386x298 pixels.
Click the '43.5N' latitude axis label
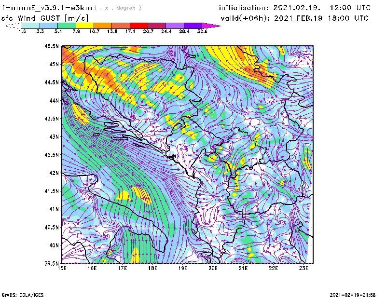52,119
